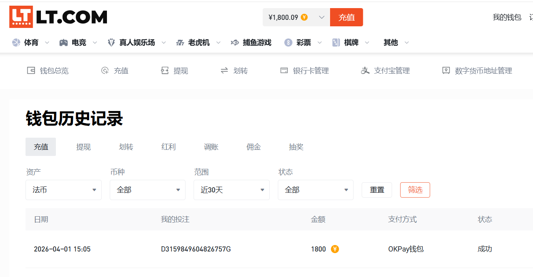Click the wallet icon beside 钱包总览
The image size is (533, 277).
tap(31, 70)
